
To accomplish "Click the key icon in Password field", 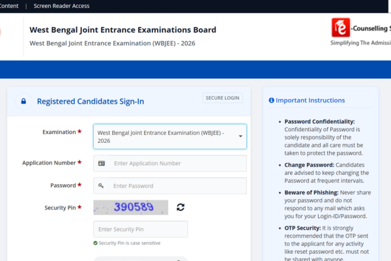I will [102, 186].
